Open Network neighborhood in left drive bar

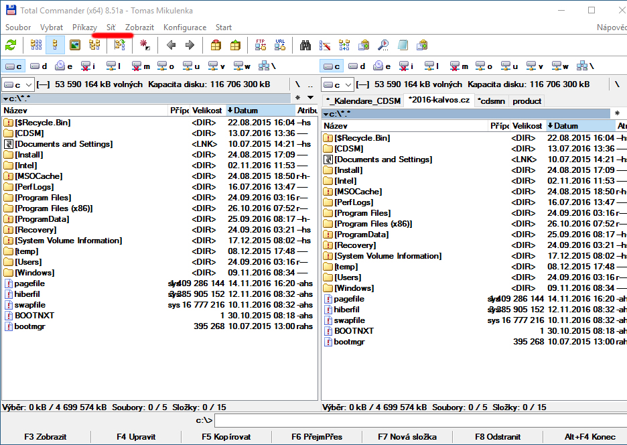click(x=267, y=66)
